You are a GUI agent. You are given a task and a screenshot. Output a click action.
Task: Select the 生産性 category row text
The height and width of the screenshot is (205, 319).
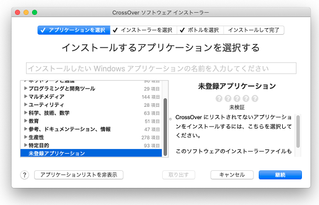(36, 137)
